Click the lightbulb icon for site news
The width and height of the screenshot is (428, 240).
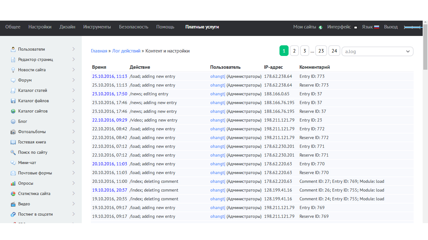[x=13, y=70]
